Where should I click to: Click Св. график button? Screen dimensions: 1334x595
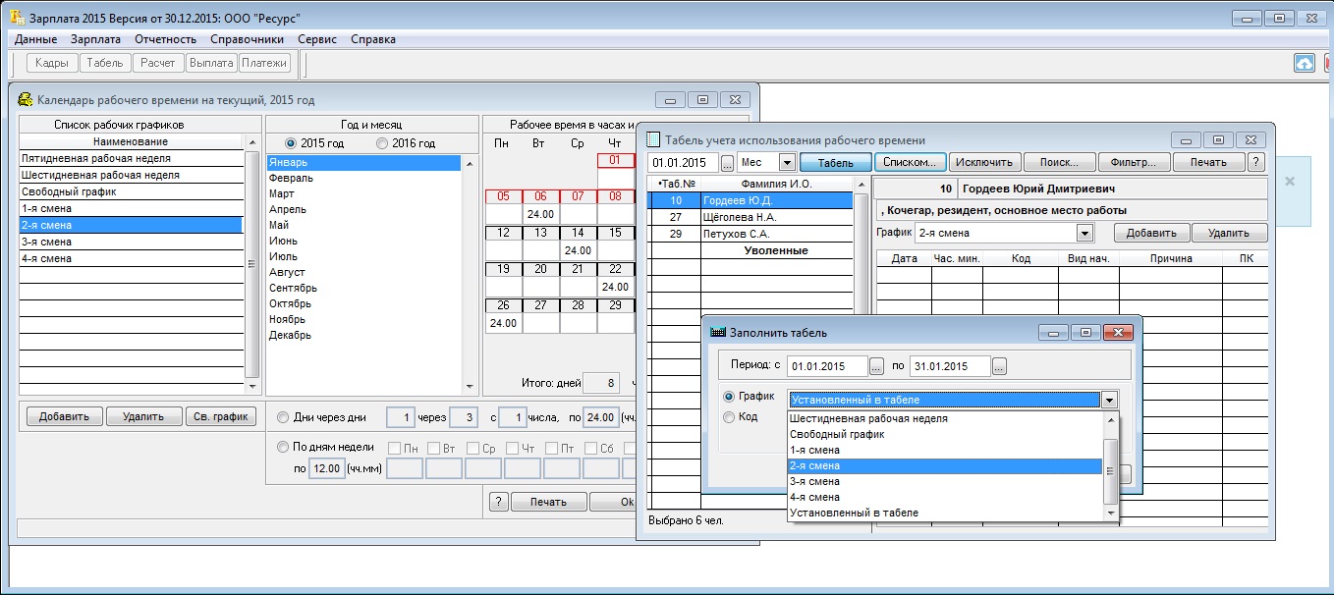pos(221,416)
